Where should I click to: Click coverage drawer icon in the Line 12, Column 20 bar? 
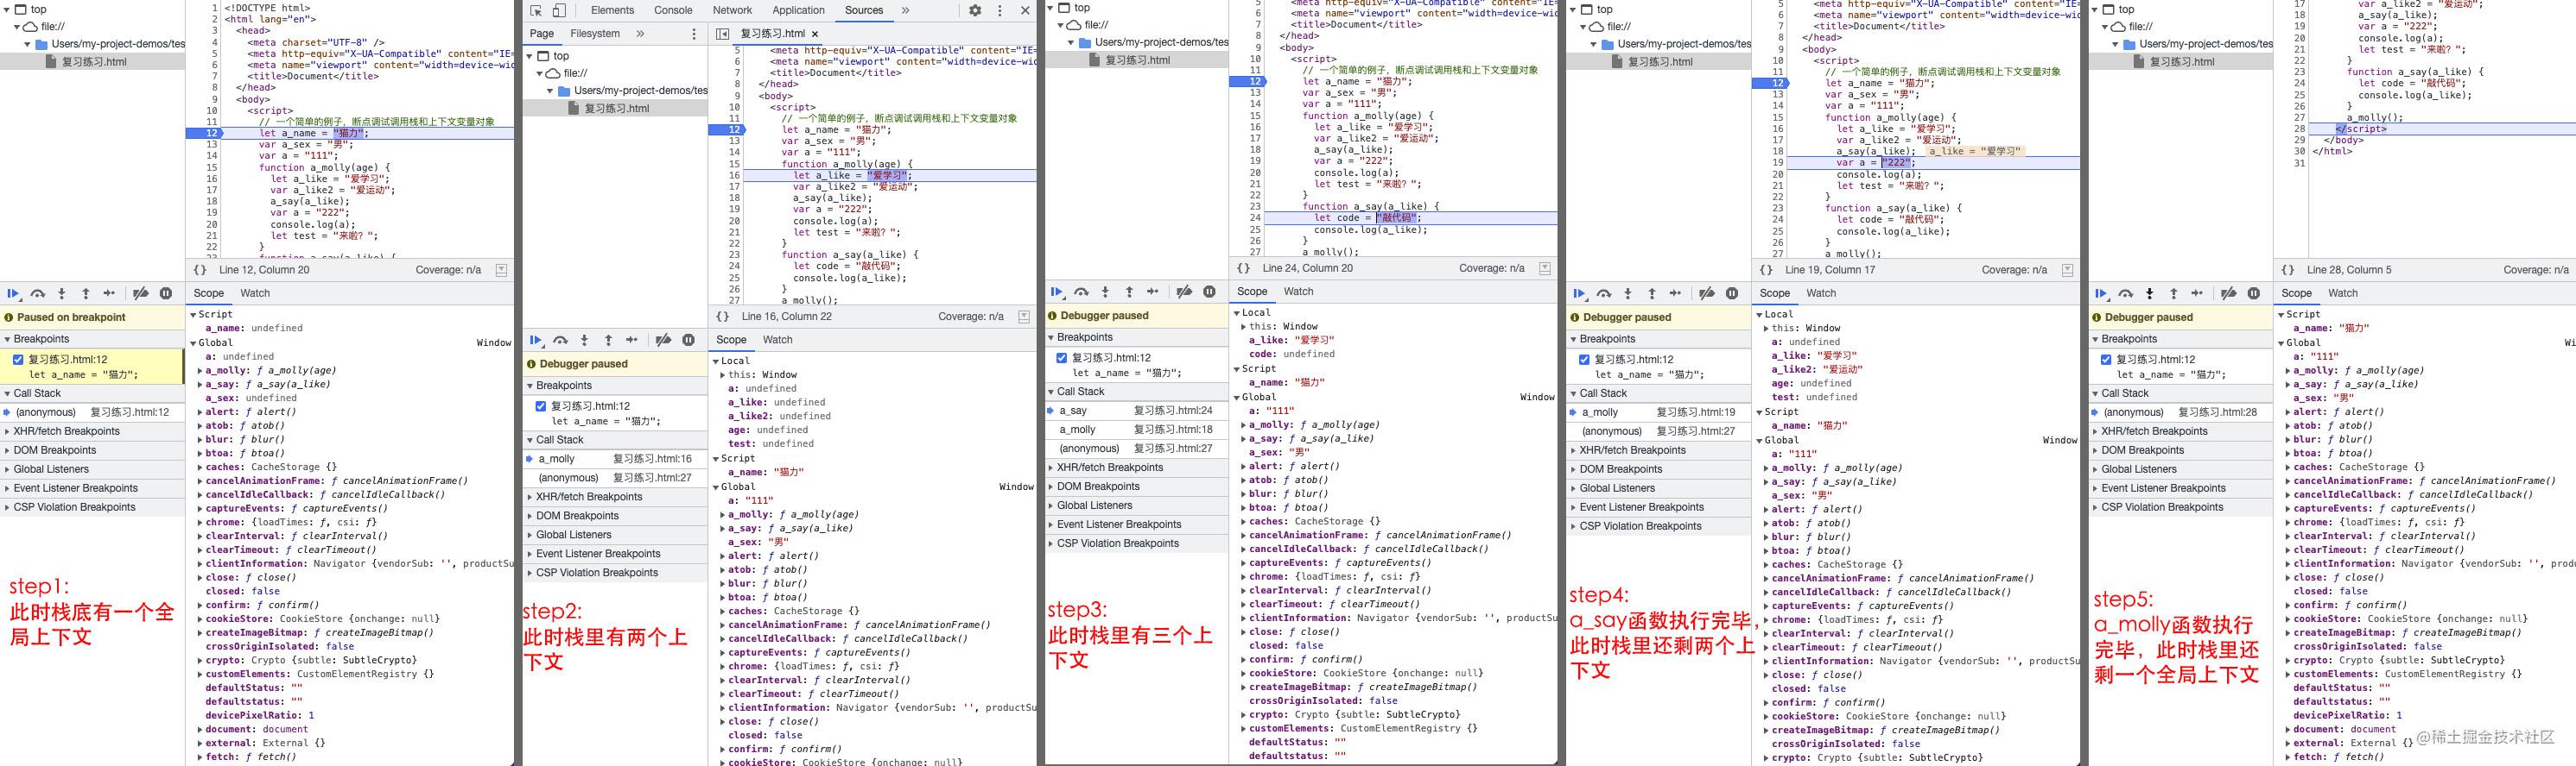point(502,270)
